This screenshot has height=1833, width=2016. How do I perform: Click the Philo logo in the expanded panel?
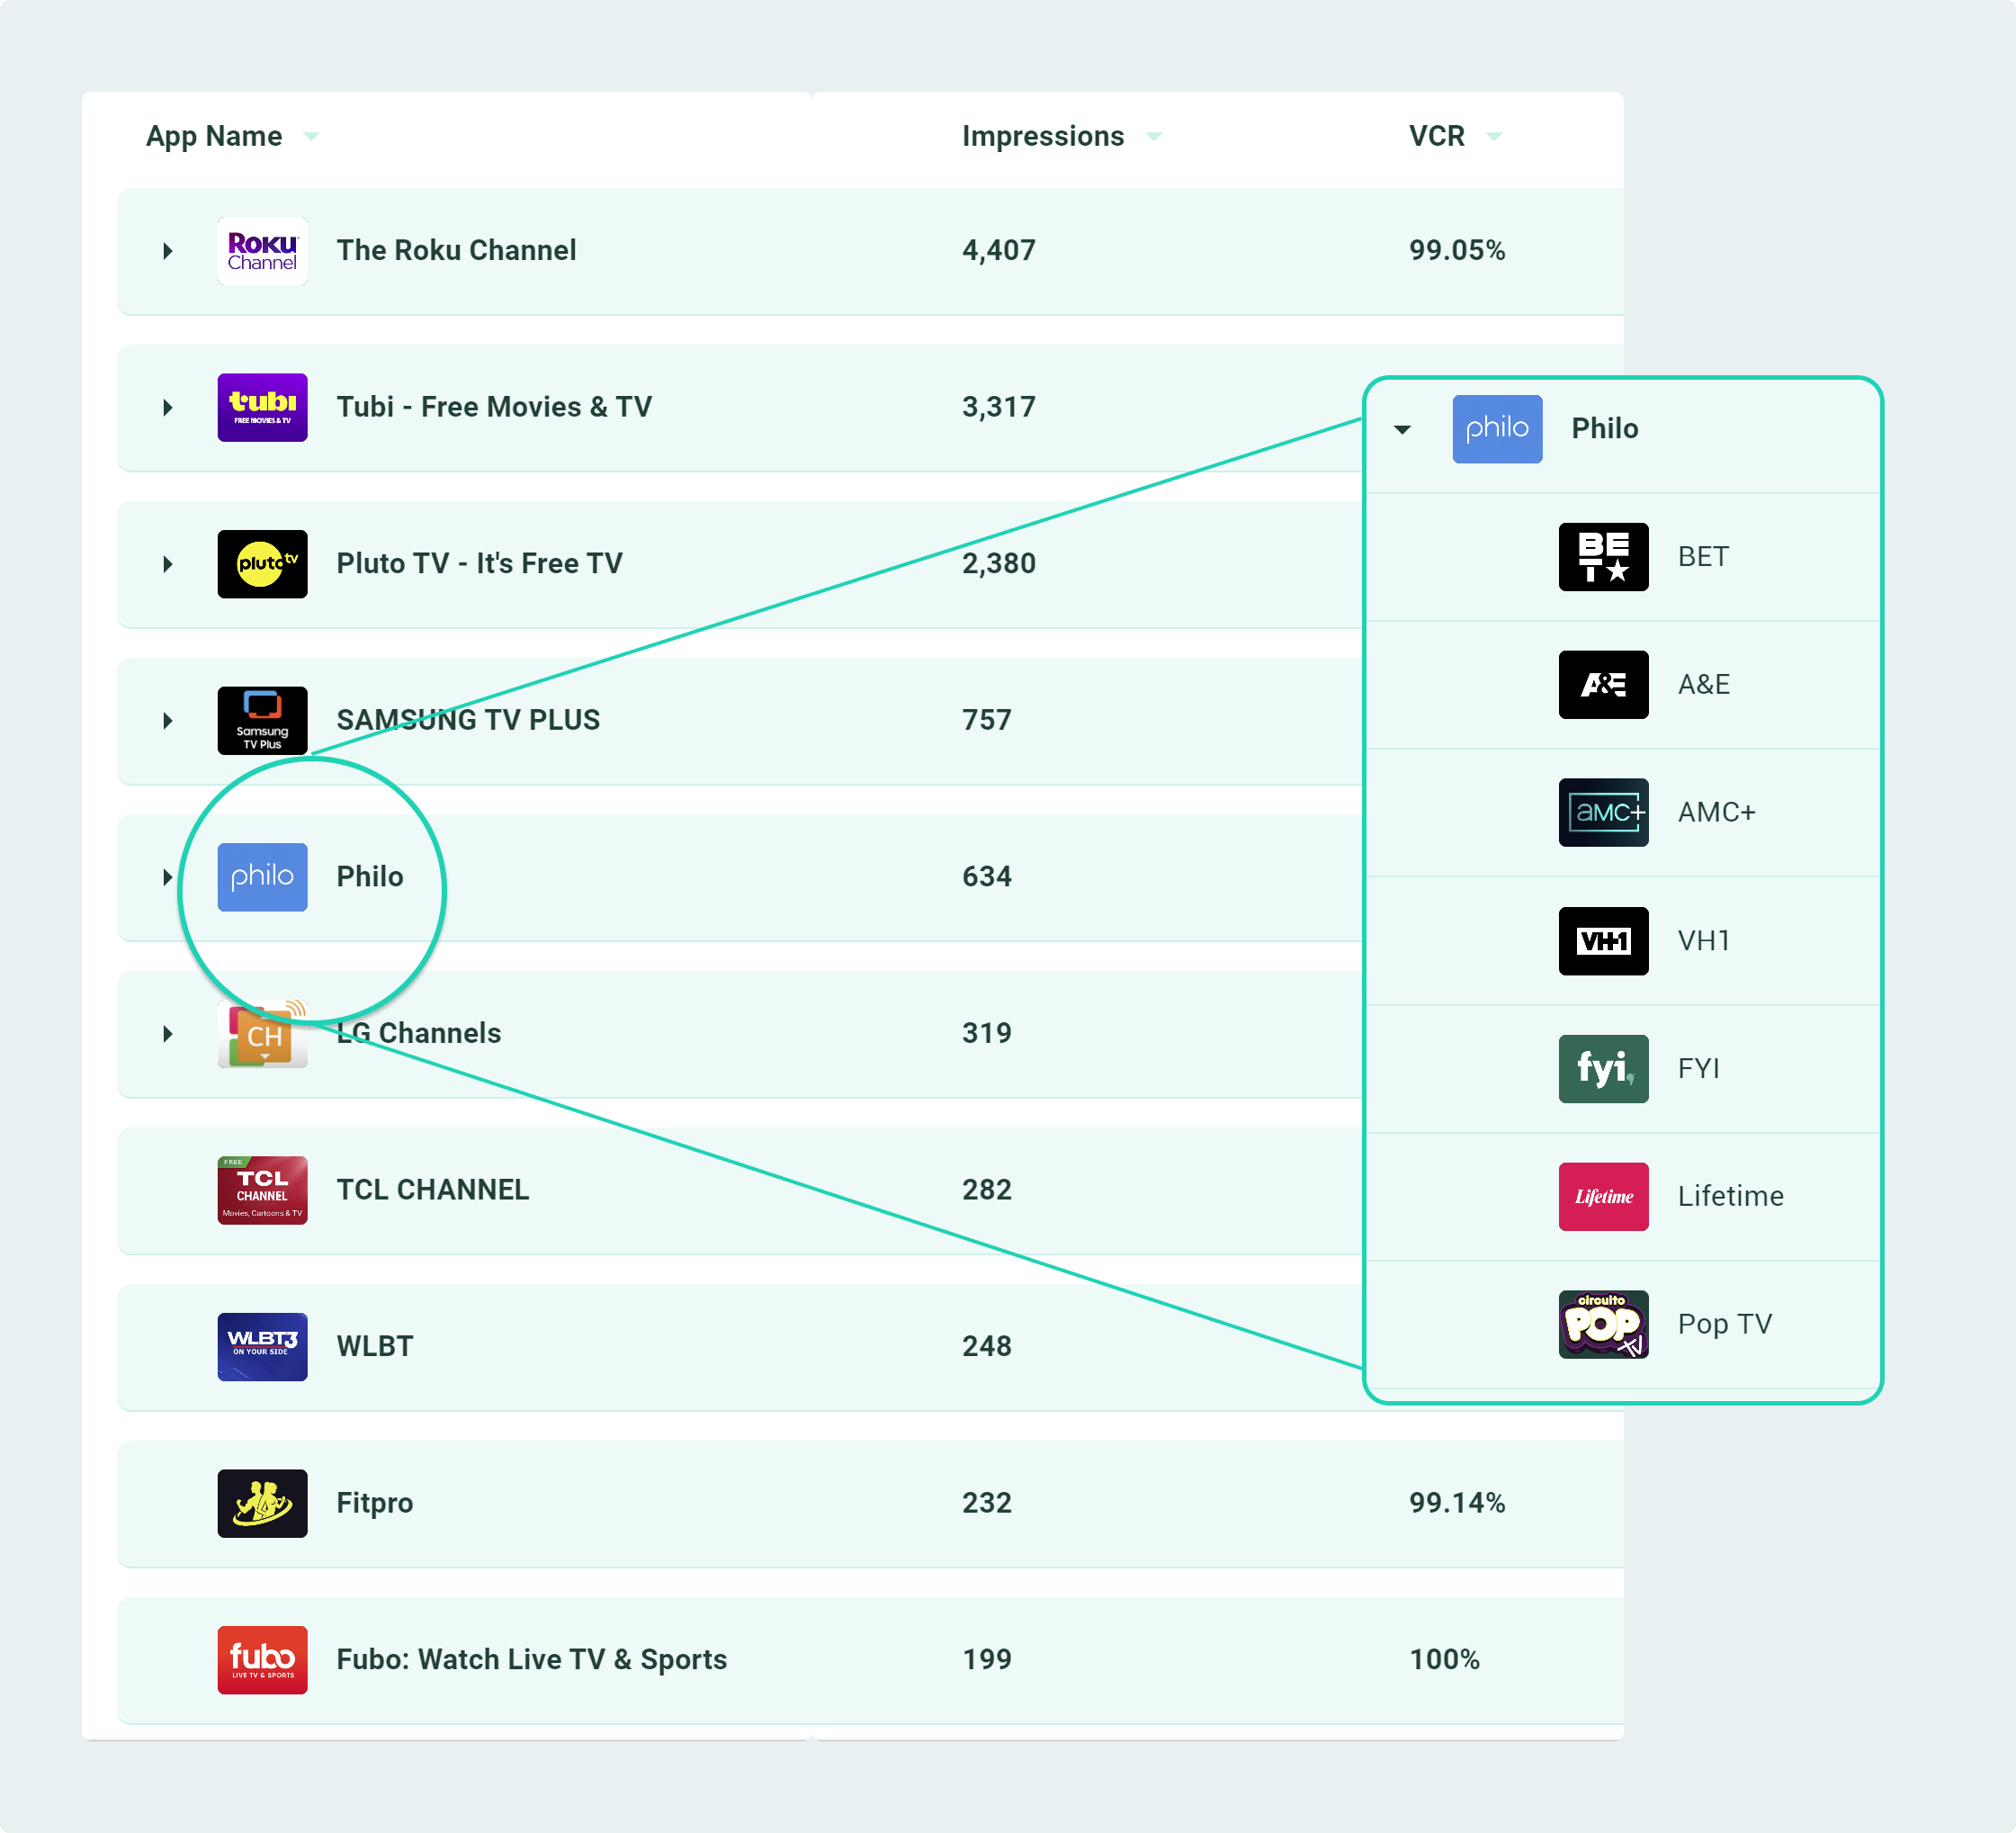tap(1497, 429)
